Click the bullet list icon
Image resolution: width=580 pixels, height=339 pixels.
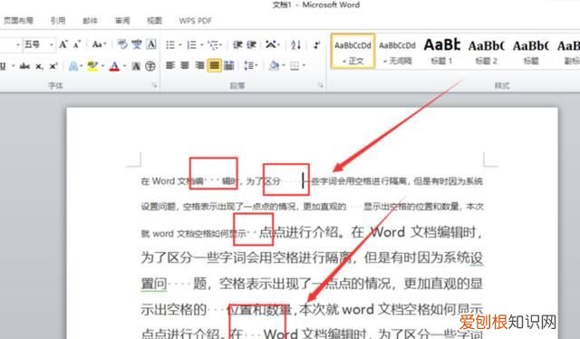coord(170,44)
